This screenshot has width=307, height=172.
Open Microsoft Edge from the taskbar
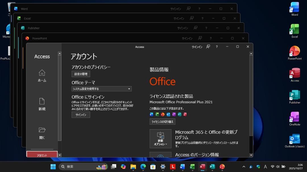pyautogui.click(x=143, y=167)
